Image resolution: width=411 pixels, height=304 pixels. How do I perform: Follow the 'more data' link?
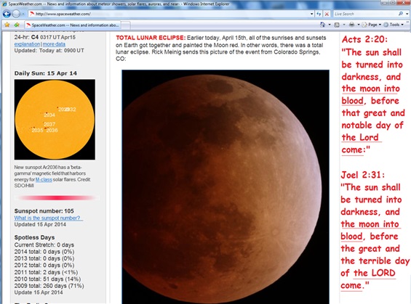click(x=54, y=44)
